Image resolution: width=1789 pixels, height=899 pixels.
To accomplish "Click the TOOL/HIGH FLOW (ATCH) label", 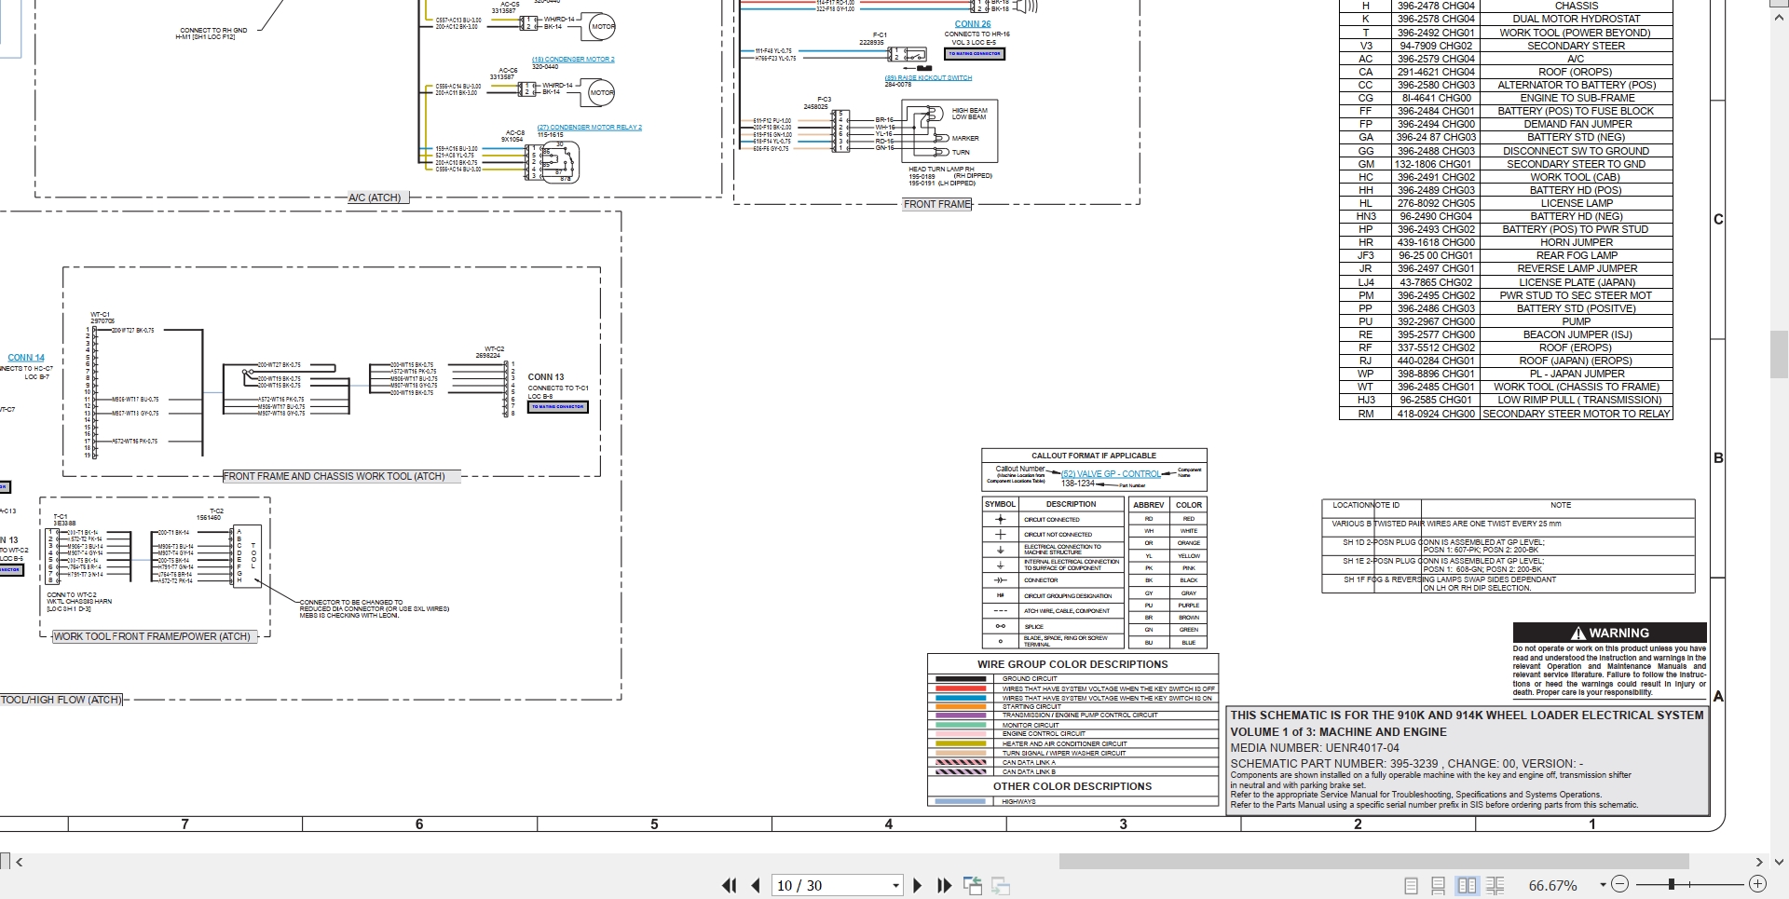I will [61, 700].
